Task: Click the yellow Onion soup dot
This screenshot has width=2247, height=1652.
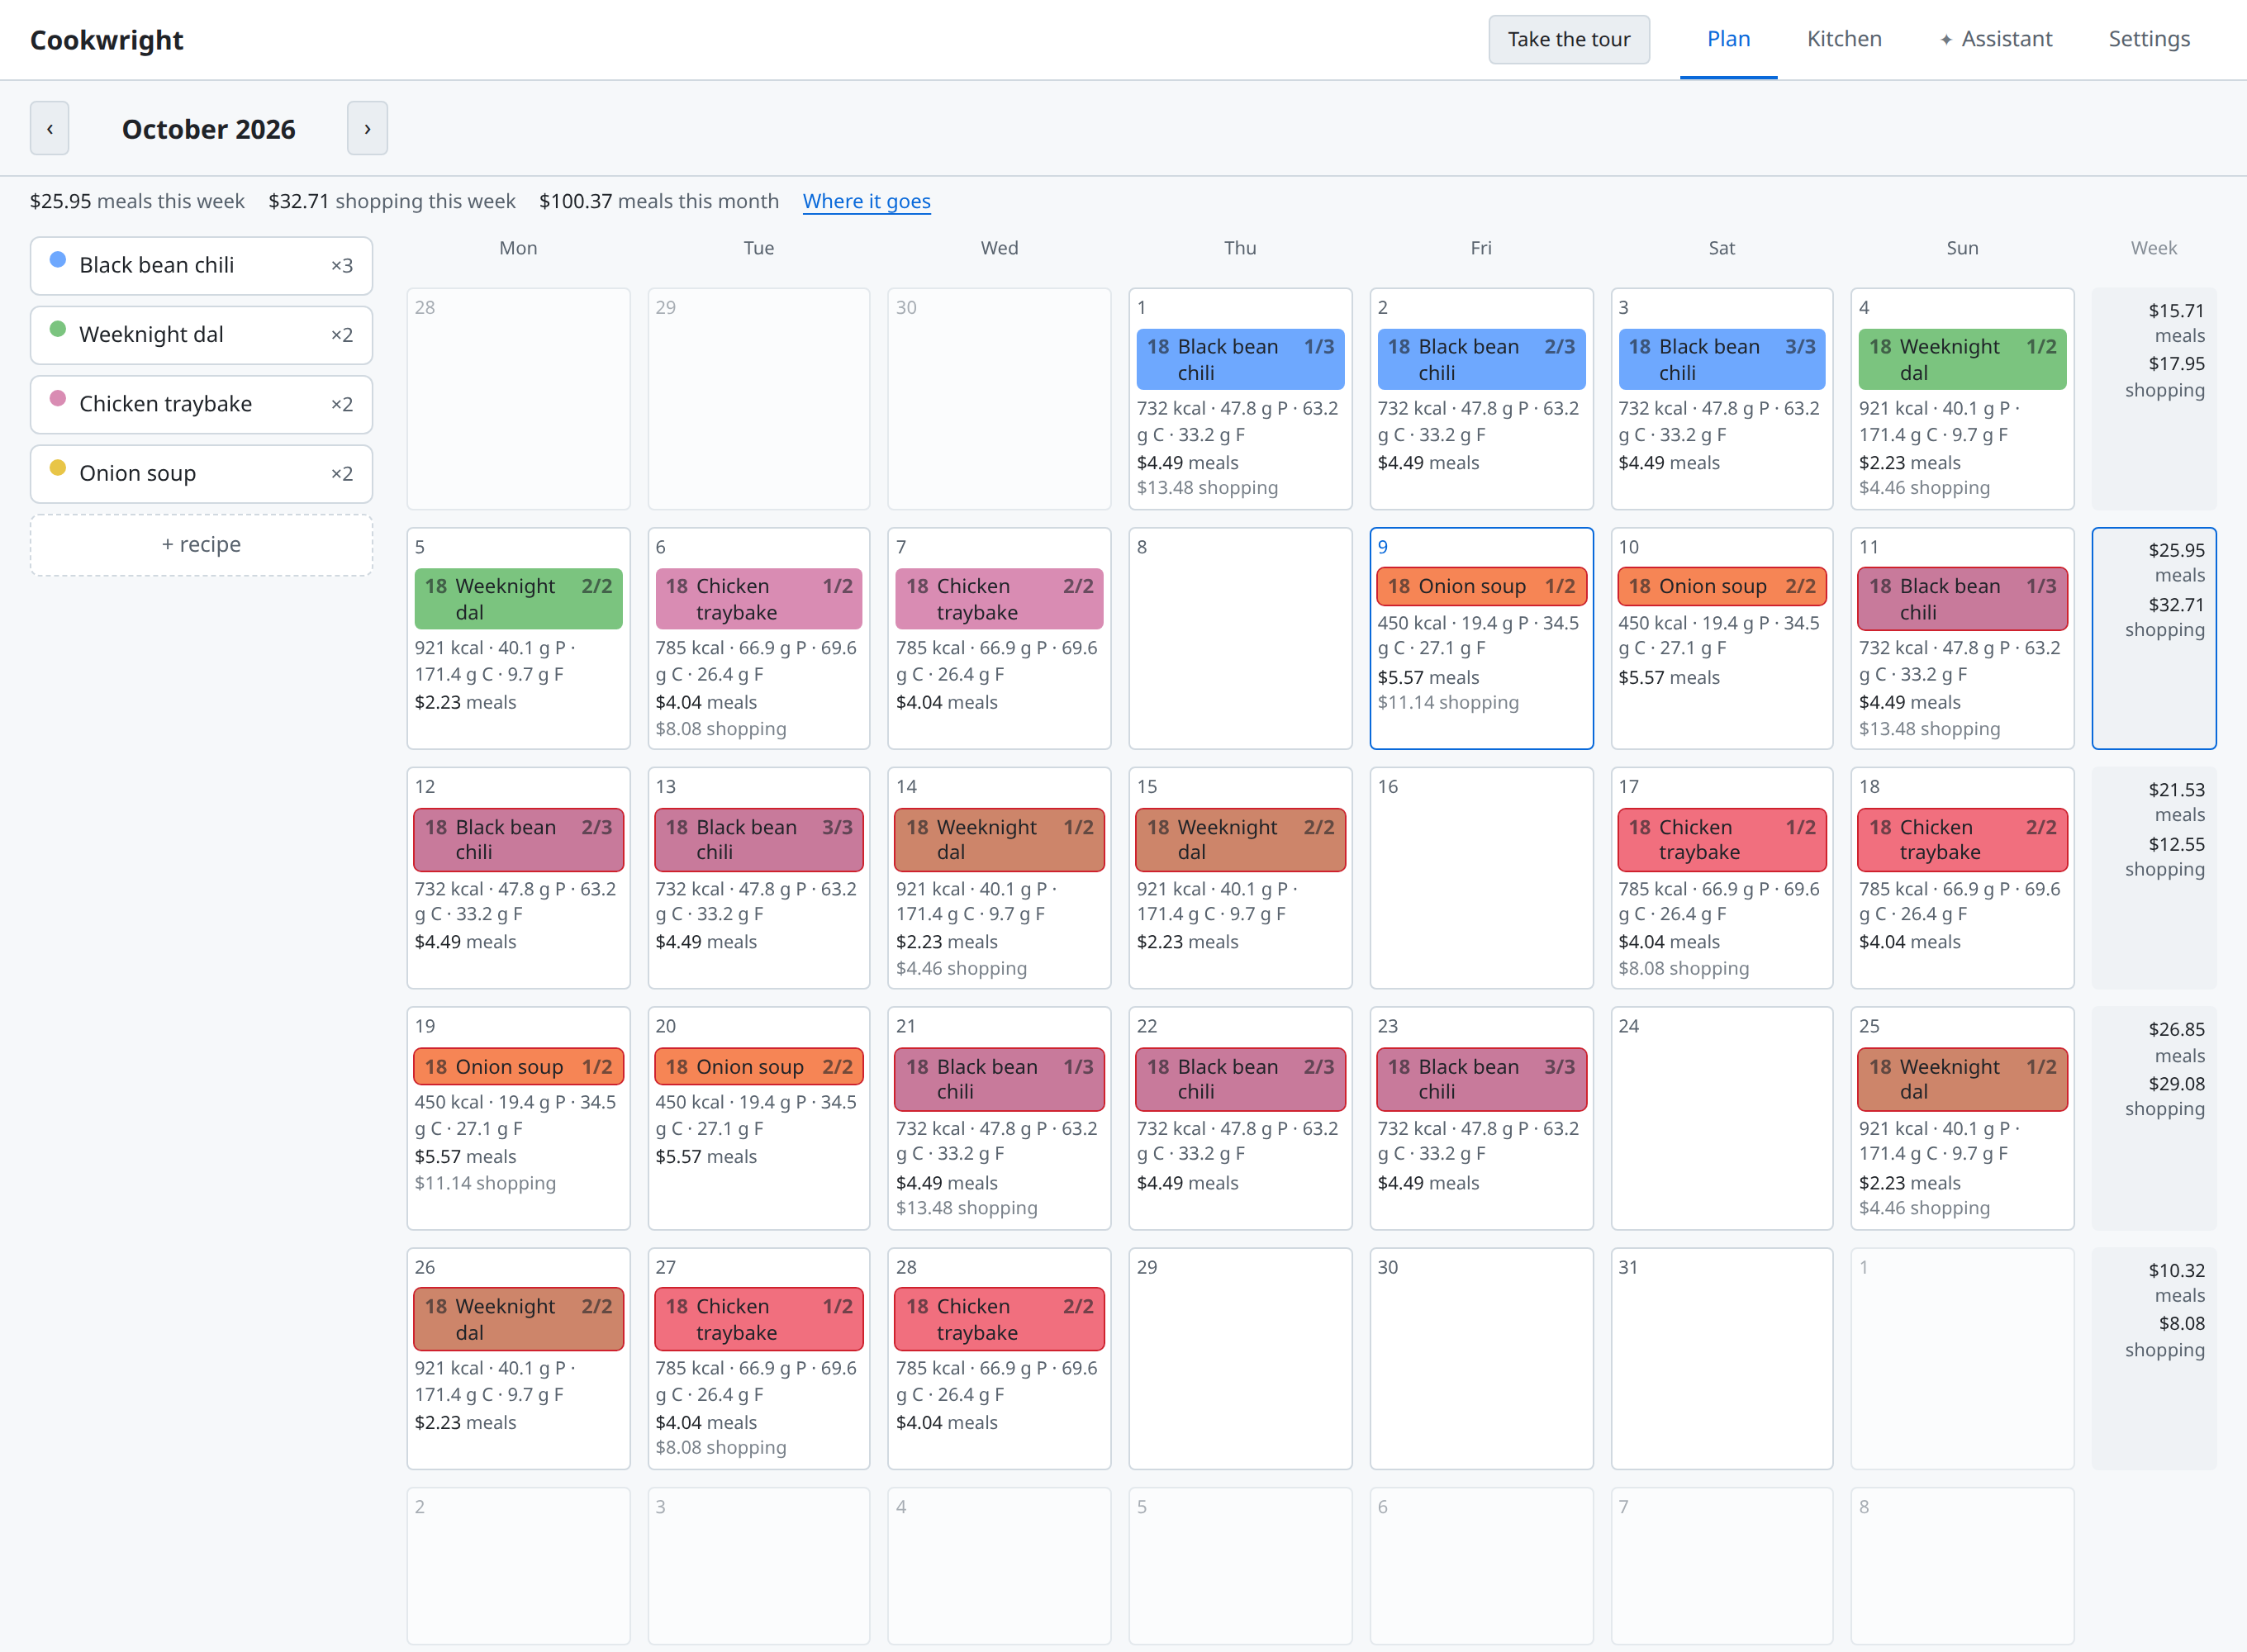Action: [58, 467]
